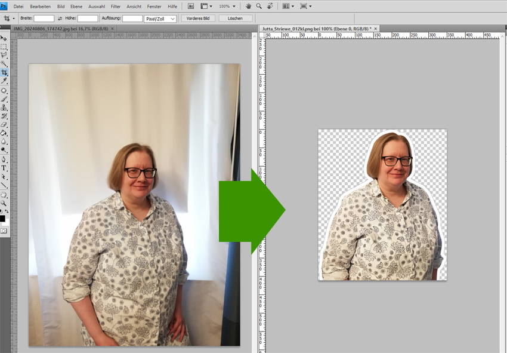Select the Hand tool in toolbox

click(4, 195)
